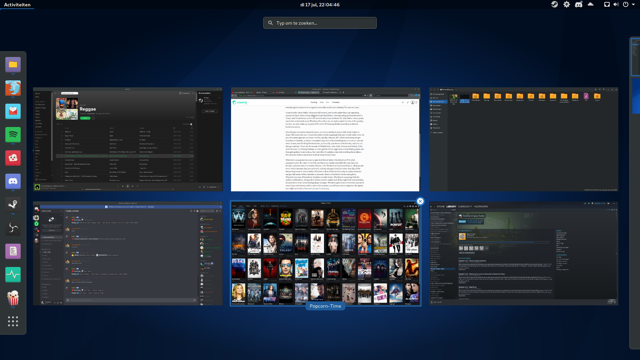Launch Firefox from the dock

click(x=13, y=88)
